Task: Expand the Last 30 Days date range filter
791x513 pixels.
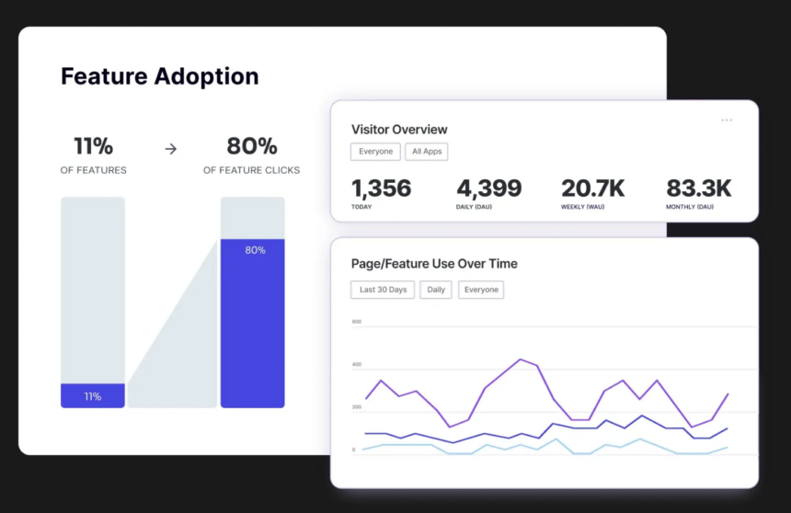Action: point(383,290)
